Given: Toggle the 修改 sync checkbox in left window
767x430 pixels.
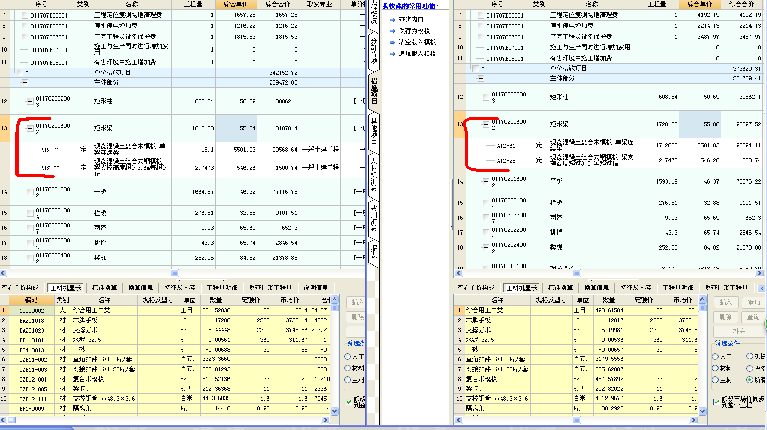Looking at the screenshot, I should (x=349, y=402).
